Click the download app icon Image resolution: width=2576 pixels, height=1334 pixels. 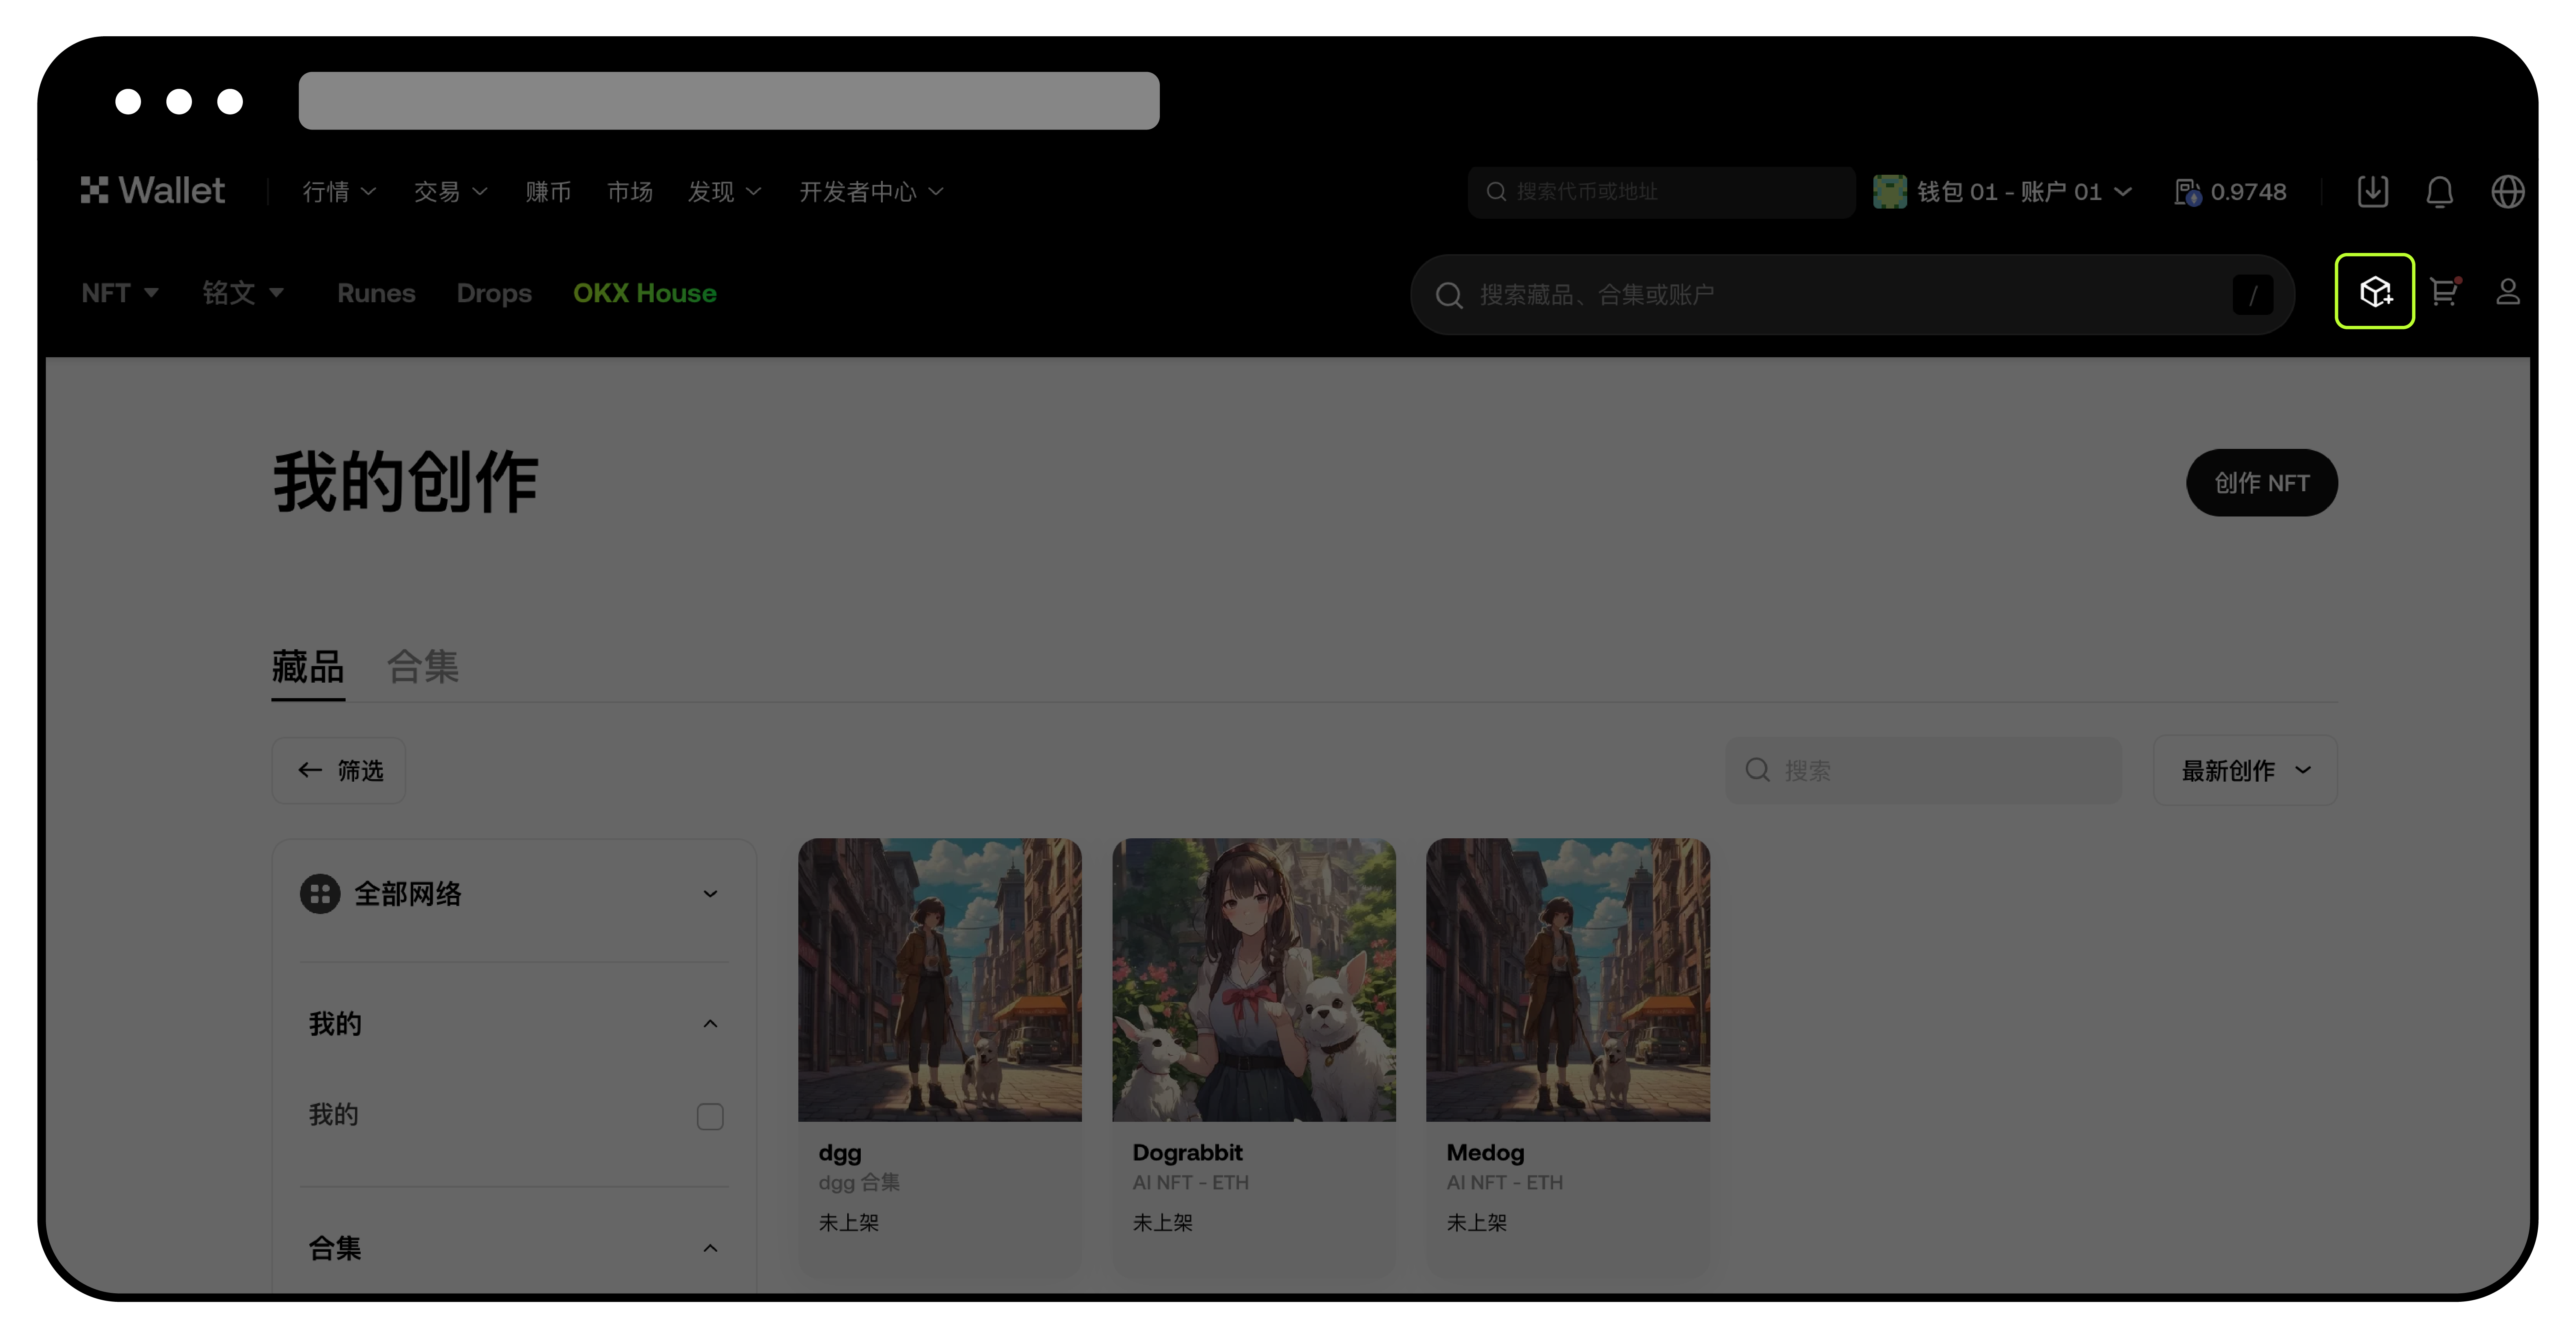click(2373, 191)
